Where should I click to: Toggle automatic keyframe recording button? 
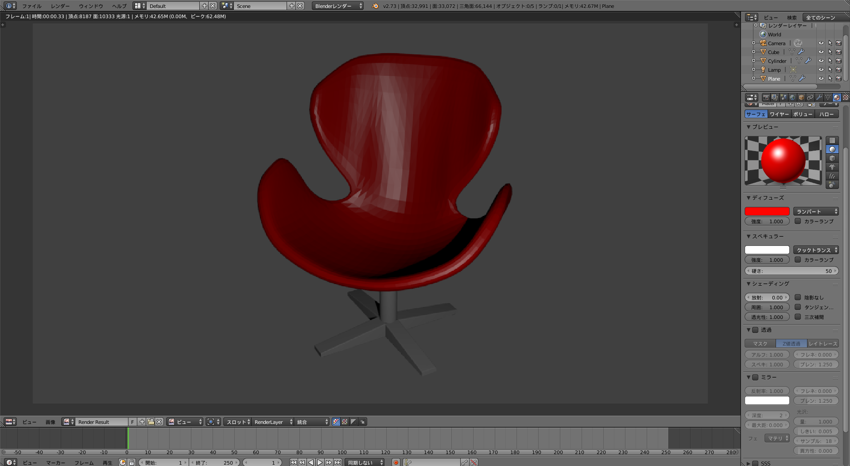click(396, 462)
